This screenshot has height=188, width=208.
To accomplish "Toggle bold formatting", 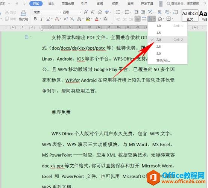I will (35, 19).
